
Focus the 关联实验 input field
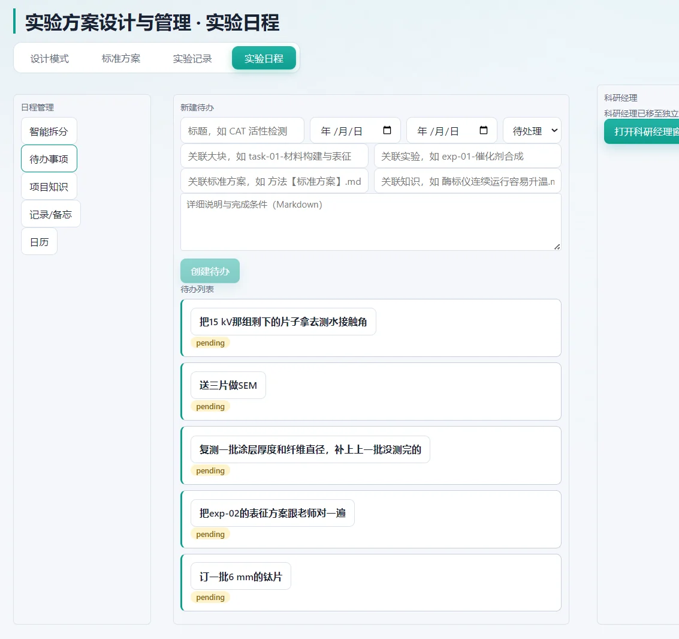[467, 156]
